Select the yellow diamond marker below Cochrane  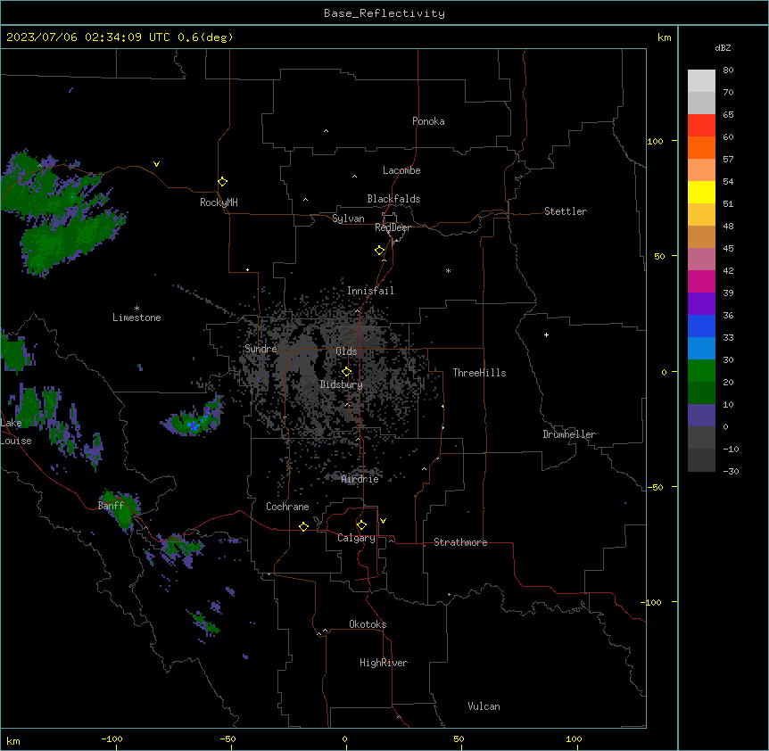(x=303, y=526)
